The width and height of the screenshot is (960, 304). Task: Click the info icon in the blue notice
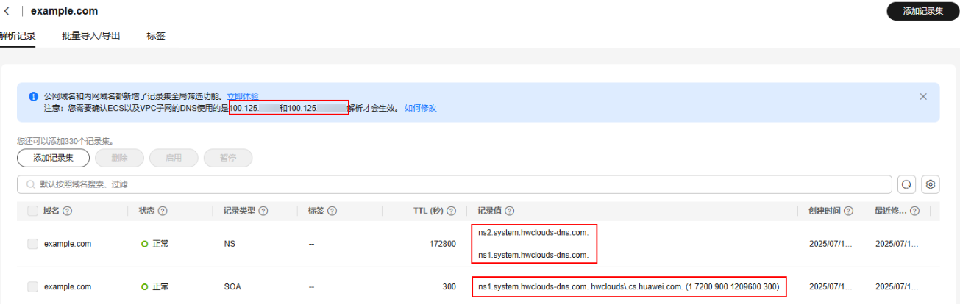tap(33, 96)
